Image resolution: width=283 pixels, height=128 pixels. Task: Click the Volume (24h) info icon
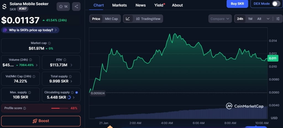30,60
